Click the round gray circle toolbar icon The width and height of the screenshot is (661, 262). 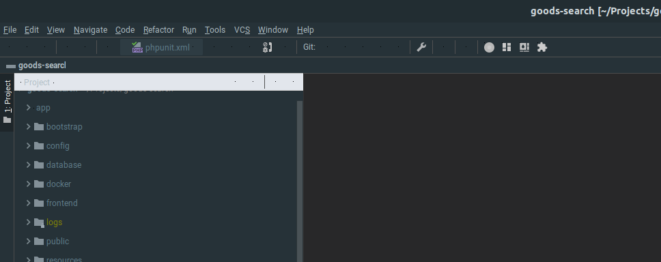(x=489, y=47)
